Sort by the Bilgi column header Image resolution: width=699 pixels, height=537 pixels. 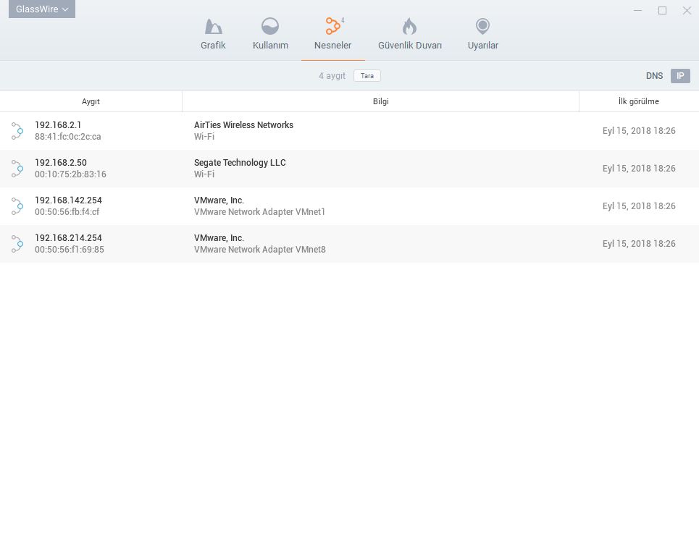click(381, 101)
